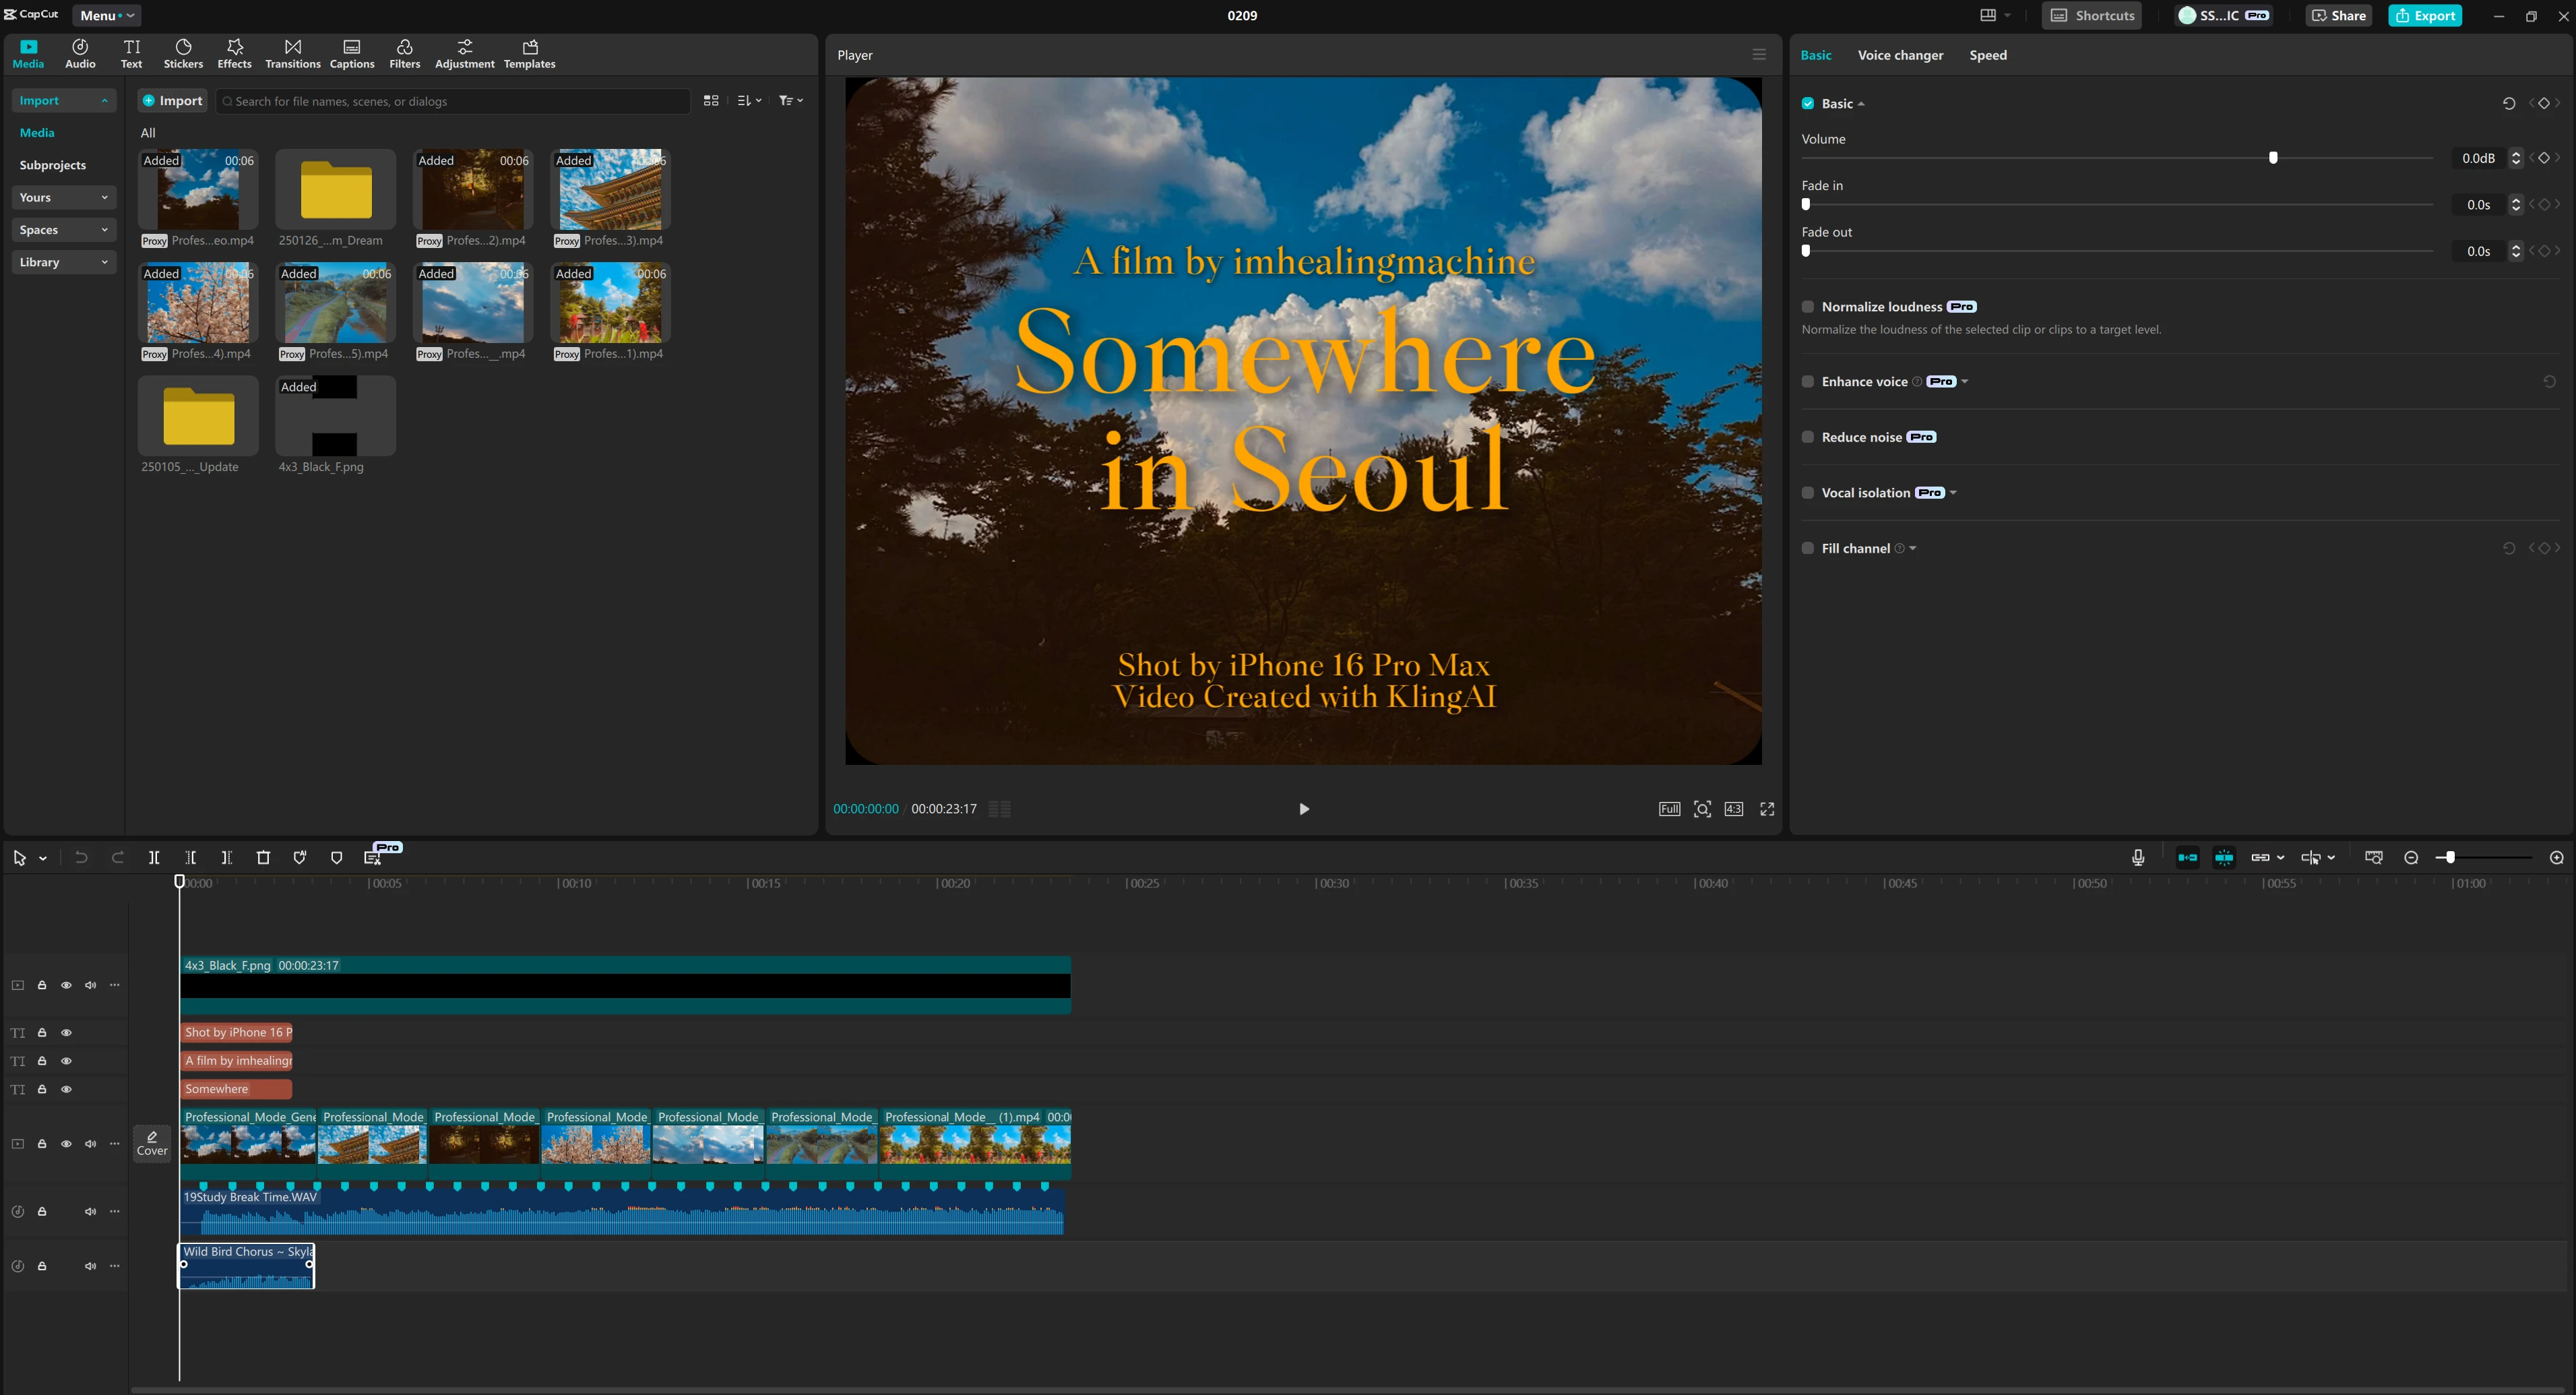The height and width of the screenshot is (1395, 2576).
Task: Open the Effects panel
Action: point(234,54)
